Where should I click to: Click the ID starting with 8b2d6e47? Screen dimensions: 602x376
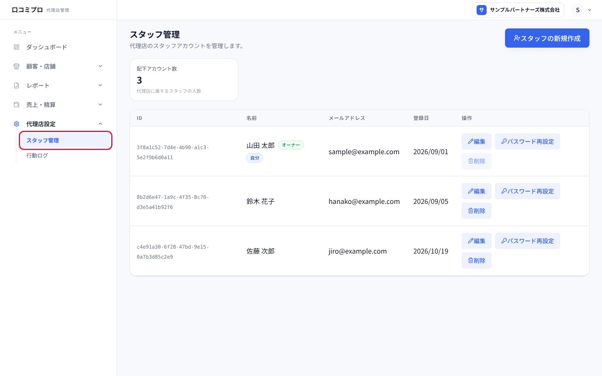(x=173, y=202)
